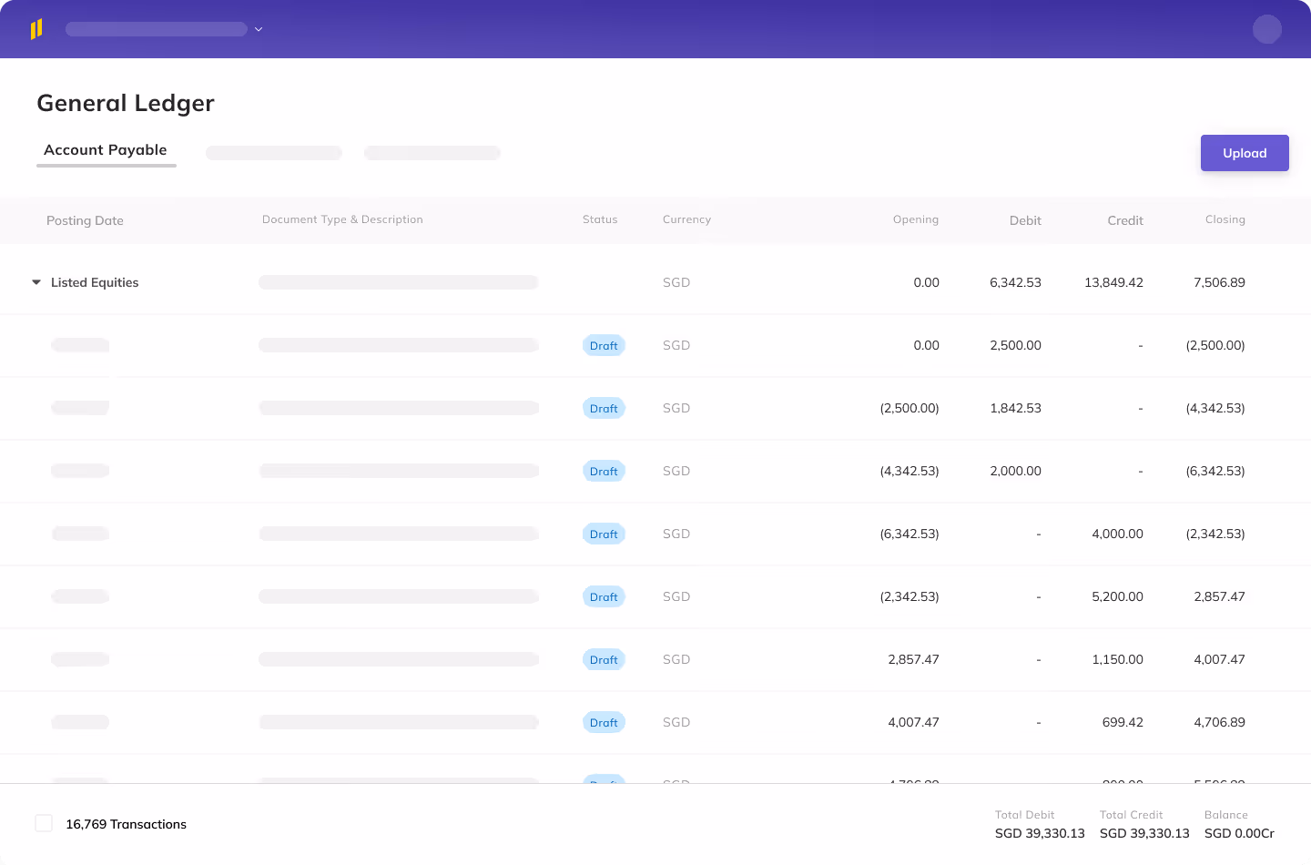The width and height of the screenshot is (1311, 865).
Task: Select the 4,000.00 credit cell
Action: pos(1117,534)
